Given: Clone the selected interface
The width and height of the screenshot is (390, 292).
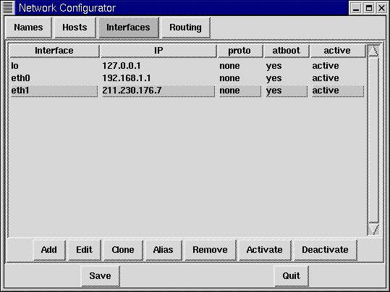Looking at the screenshot, I should [123, 250].
